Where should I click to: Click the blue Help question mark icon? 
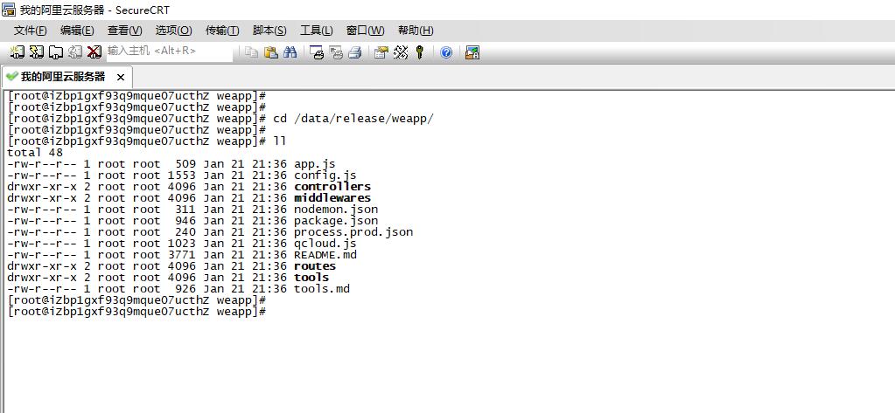(x=446, y=52)
